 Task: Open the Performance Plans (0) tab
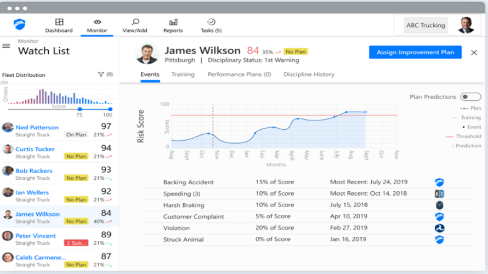pos(239,75)
